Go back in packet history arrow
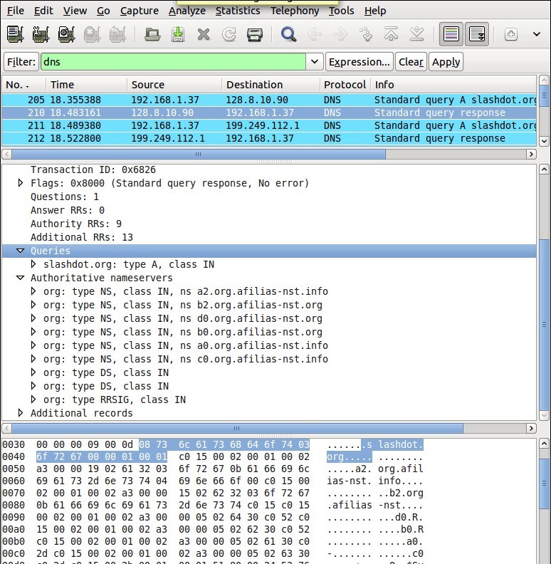The height and width of the screenshot is (564, 551). (x=315, y=34)
